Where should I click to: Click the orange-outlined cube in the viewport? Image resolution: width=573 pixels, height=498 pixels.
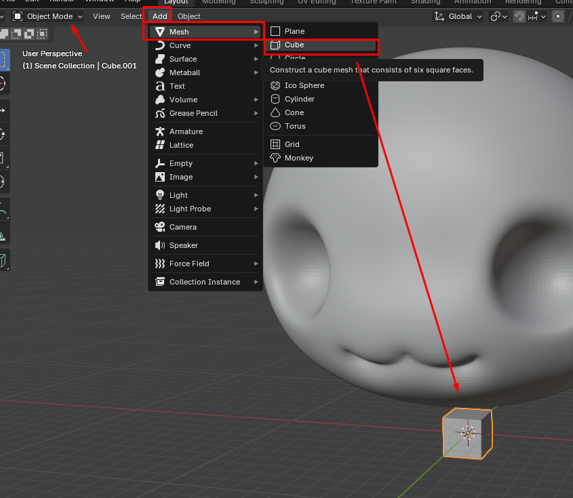coord(467,432)
